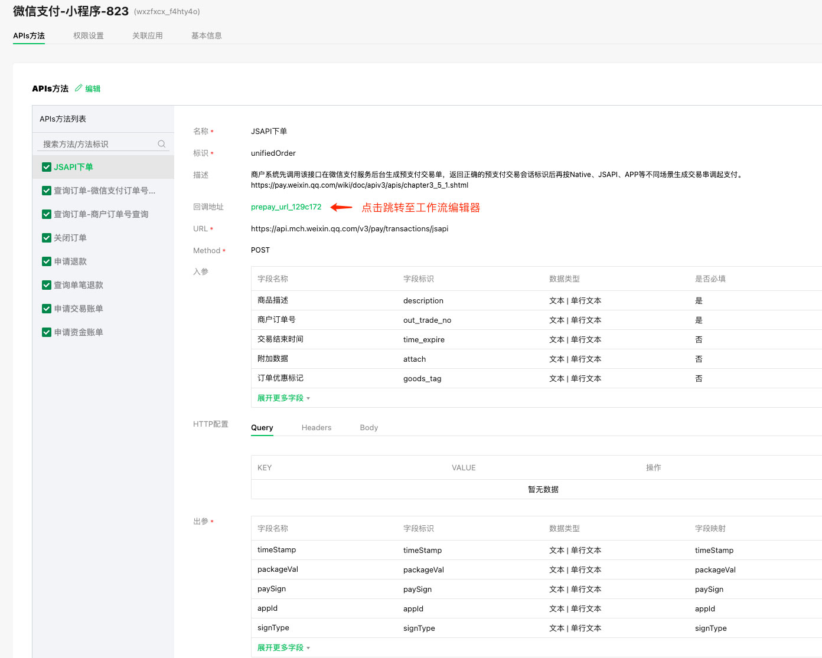Click the 交易结束时间 field name cell
This screenshot has width=822, height=658.
point(280,339)
